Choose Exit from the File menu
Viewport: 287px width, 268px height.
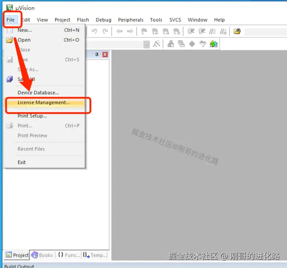click(45, 162)
